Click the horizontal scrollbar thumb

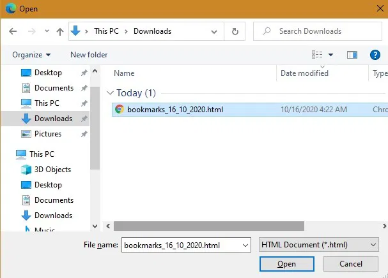tap(209, 226)
